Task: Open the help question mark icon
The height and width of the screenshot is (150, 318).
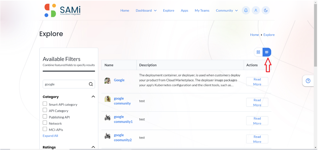Action: pyautogui.click(x=308, y=81)
